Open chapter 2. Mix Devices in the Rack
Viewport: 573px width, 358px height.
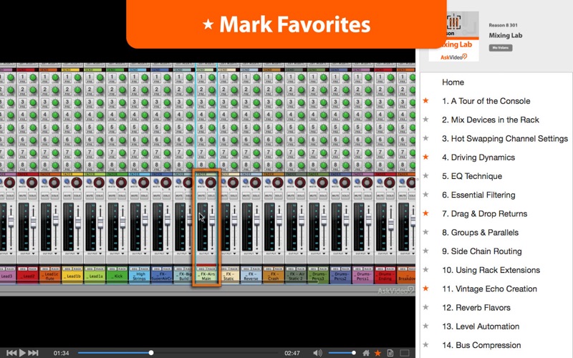pyautogui.click(x=491, y=120)
